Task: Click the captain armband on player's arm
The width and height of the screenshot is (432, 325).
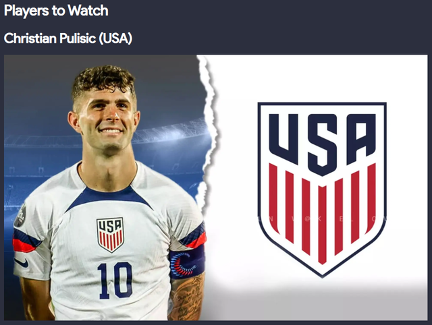Action: click(x=187, y=262)
